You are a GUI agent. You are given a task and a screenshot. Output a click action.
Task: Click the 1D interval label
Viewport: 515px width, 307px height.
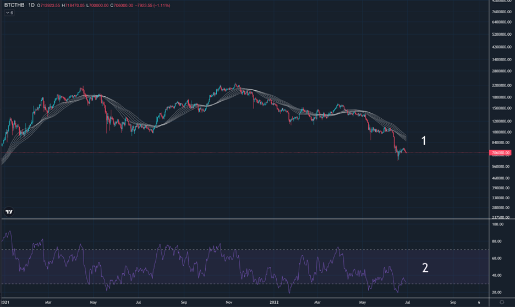[x=31, y=5]
